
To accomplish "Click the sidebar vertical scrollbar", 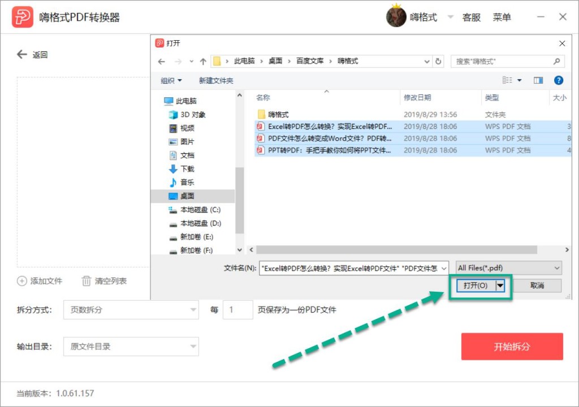I will point(239,200).
